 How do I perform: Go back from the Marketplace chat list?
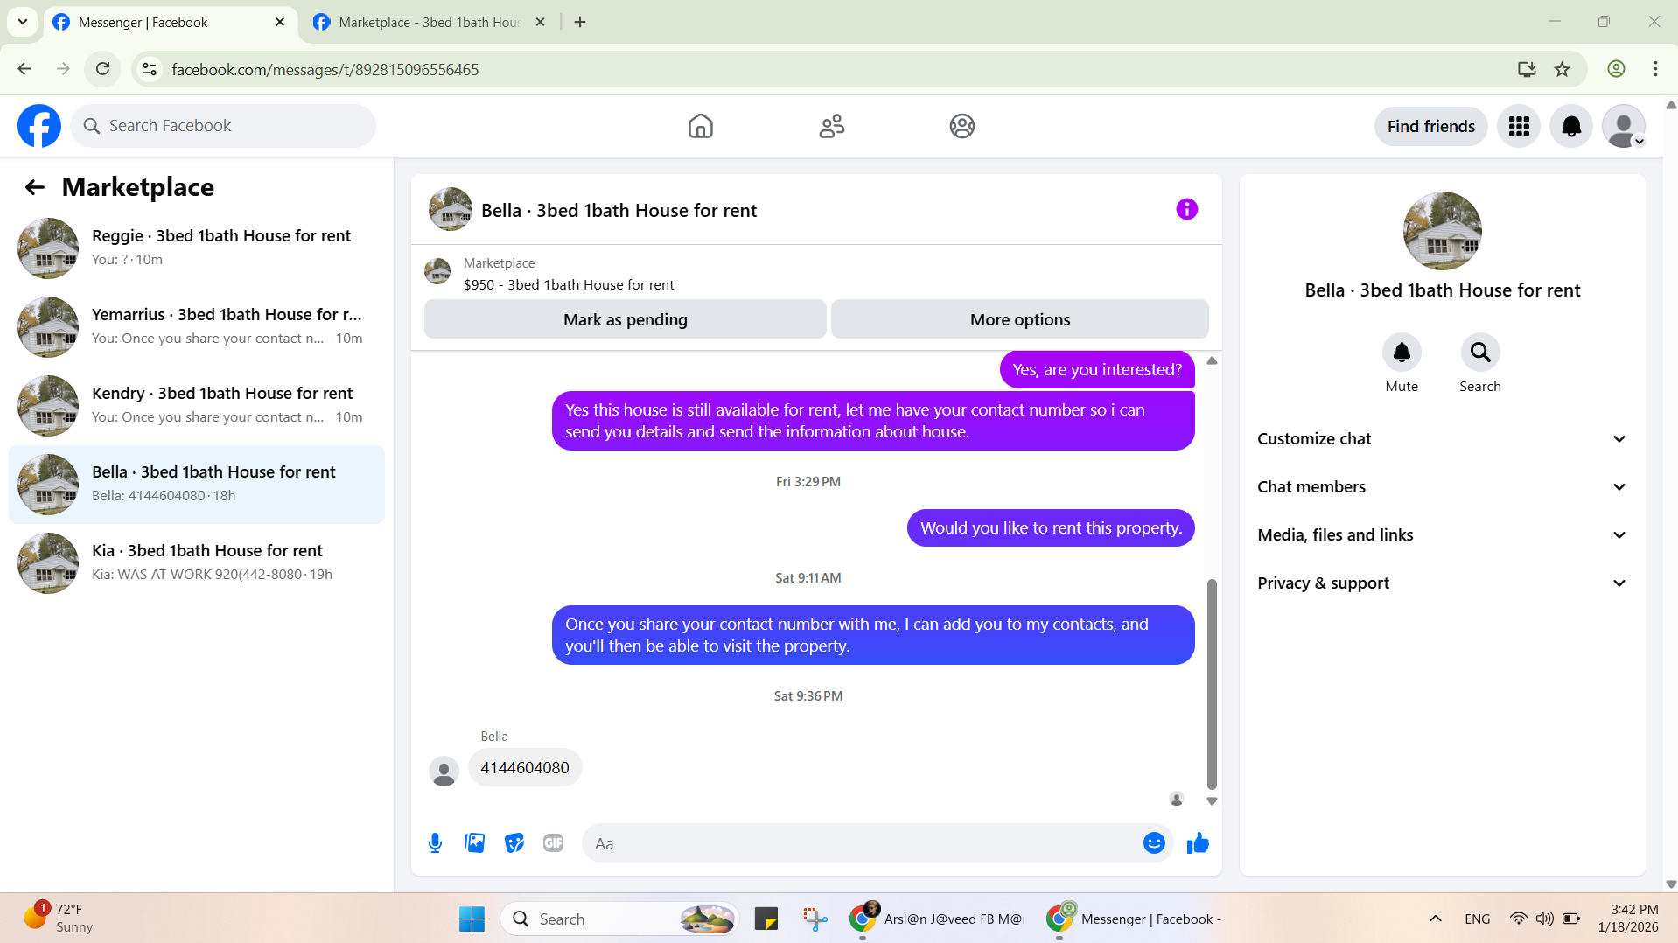35,187
